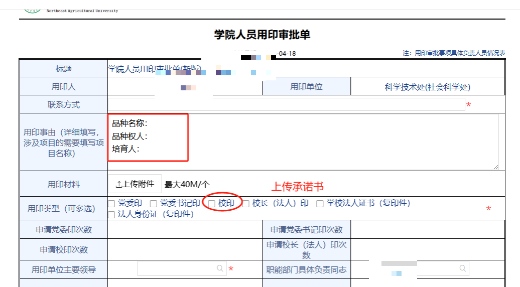Click the 申请校印次数 value cell
The width and height of the screenshot is (520, 287).
(185, 250)
